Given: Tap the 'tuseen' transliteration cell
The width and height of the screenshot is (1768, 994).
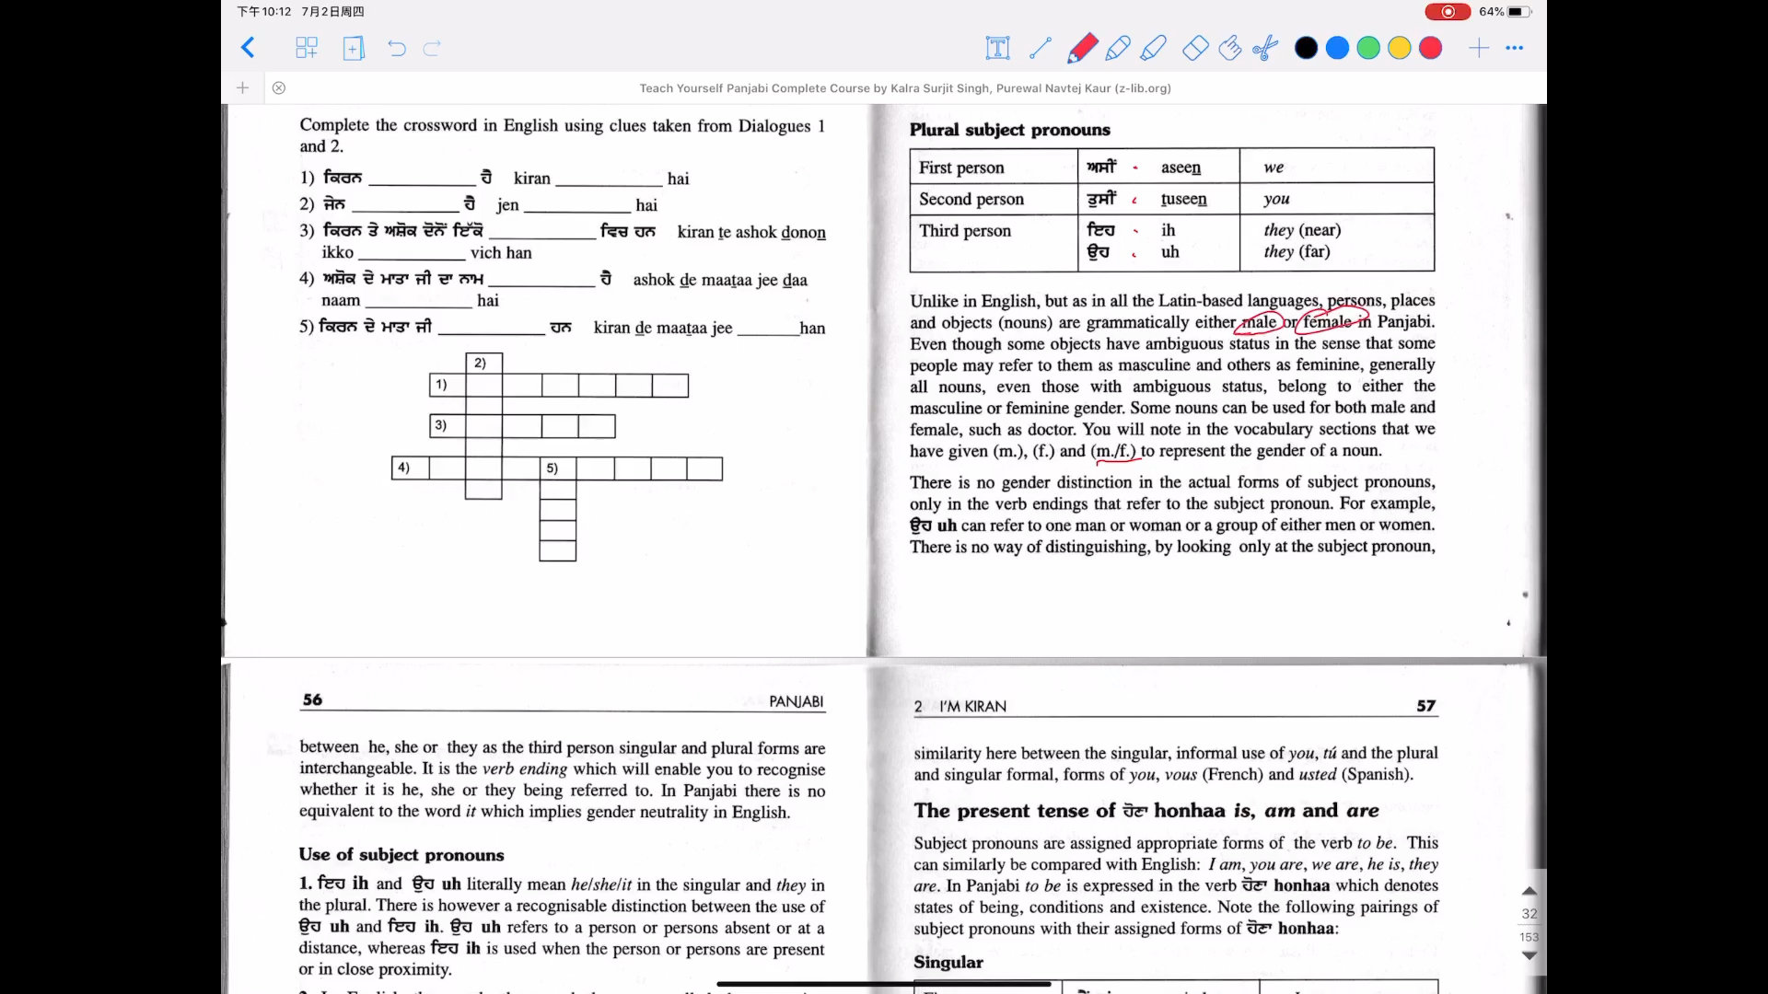Looking at the screenshot, I should [1184, 199].
